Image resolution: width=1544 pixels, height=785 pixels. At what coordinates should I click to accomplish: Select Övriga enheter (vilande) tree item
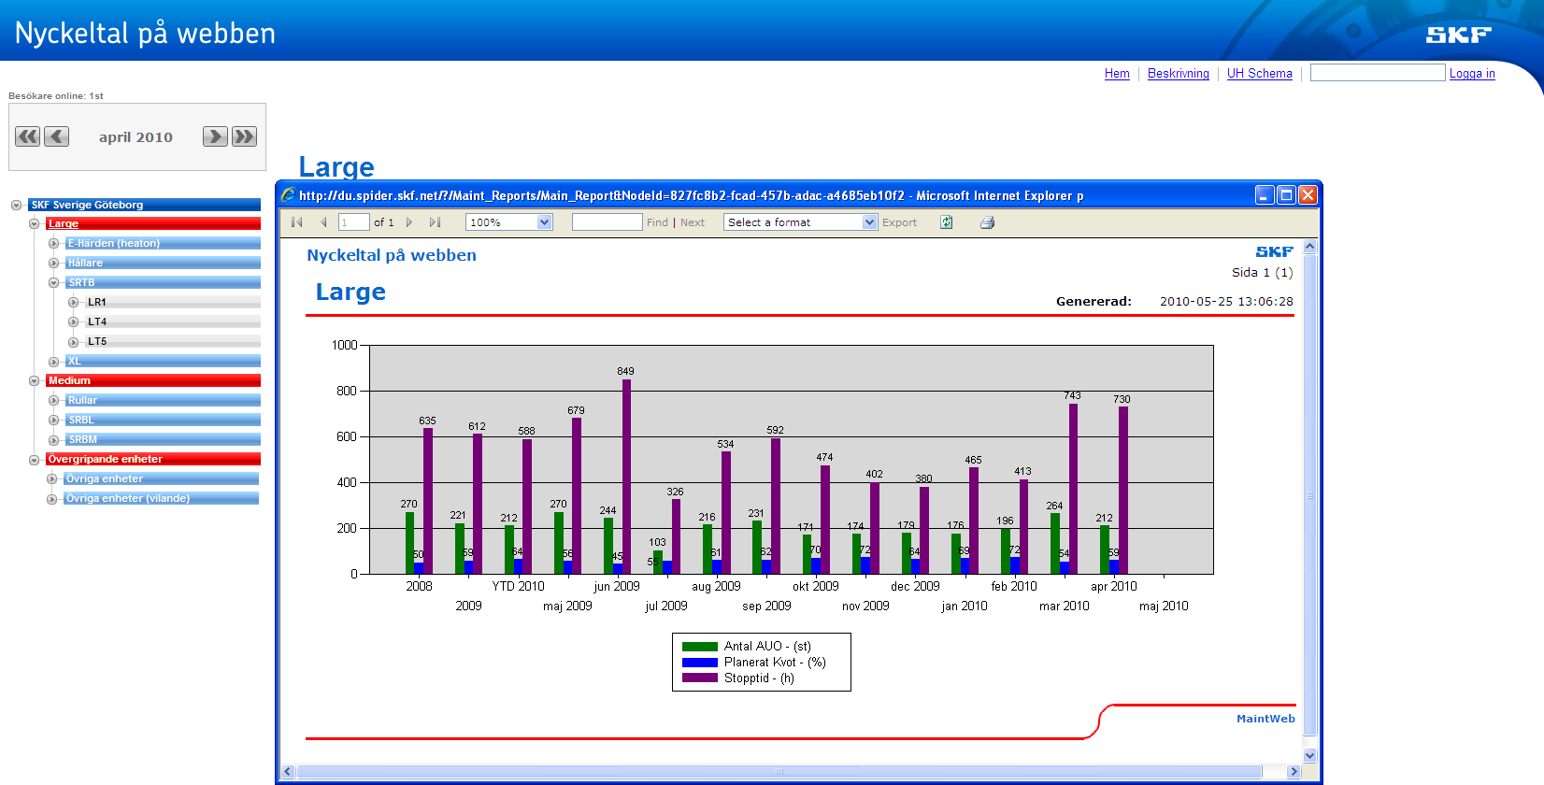tap(162, 498)
